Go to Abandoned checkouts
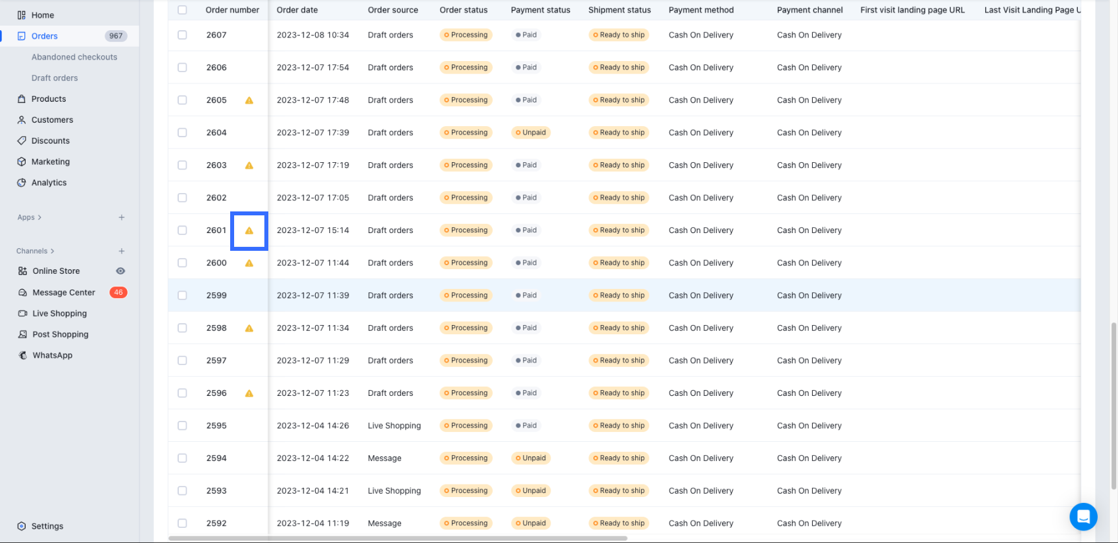This screenshot has width=1118, height=543. (74, 57)
